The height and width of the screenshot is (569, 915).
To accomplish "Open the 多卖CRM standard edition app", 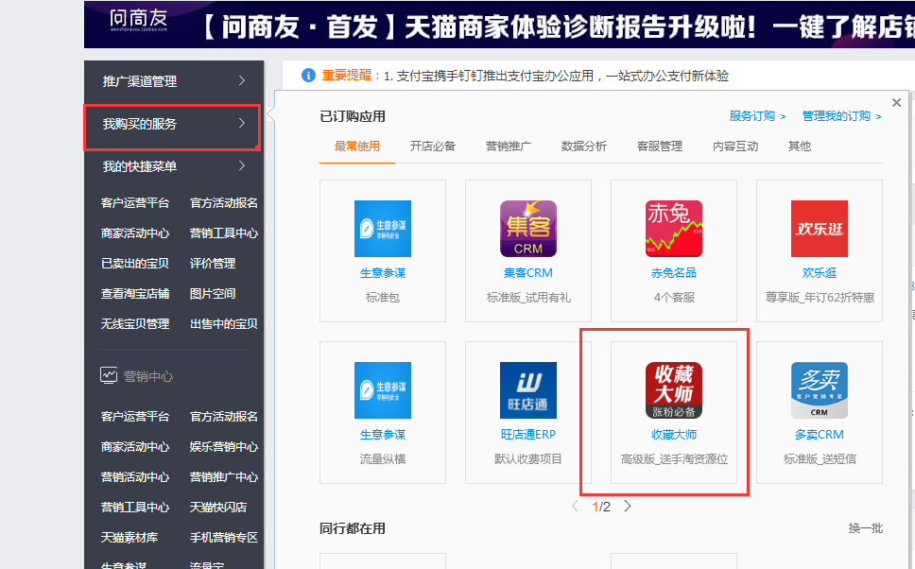I will pyautogui.click(x=819, y=389).
